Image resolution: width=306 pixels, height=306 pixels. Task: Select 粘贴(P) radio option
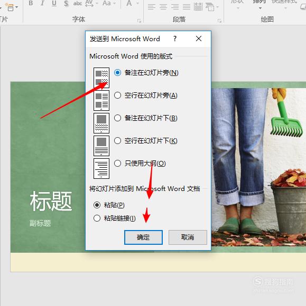[x=109, y=205]
